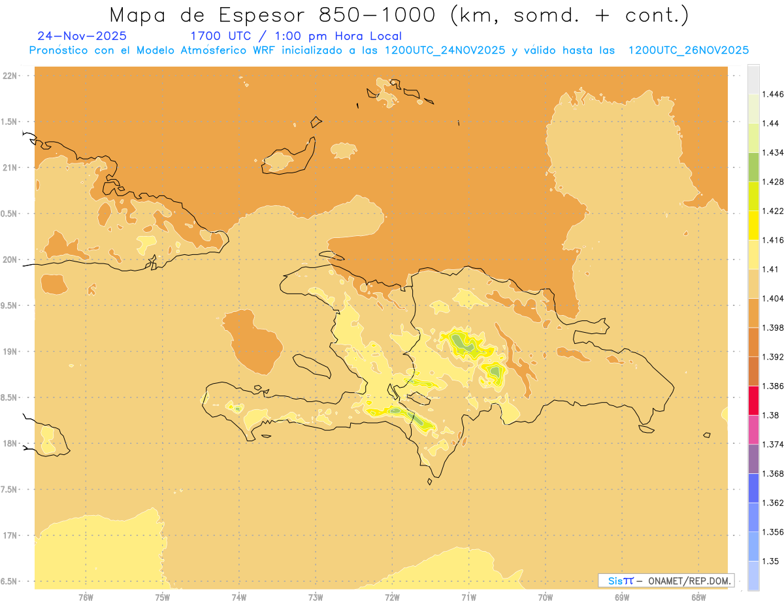This screenshot has height=606, width=784.
Task: Click the legend value '1.422'
Action: [774, 210]
